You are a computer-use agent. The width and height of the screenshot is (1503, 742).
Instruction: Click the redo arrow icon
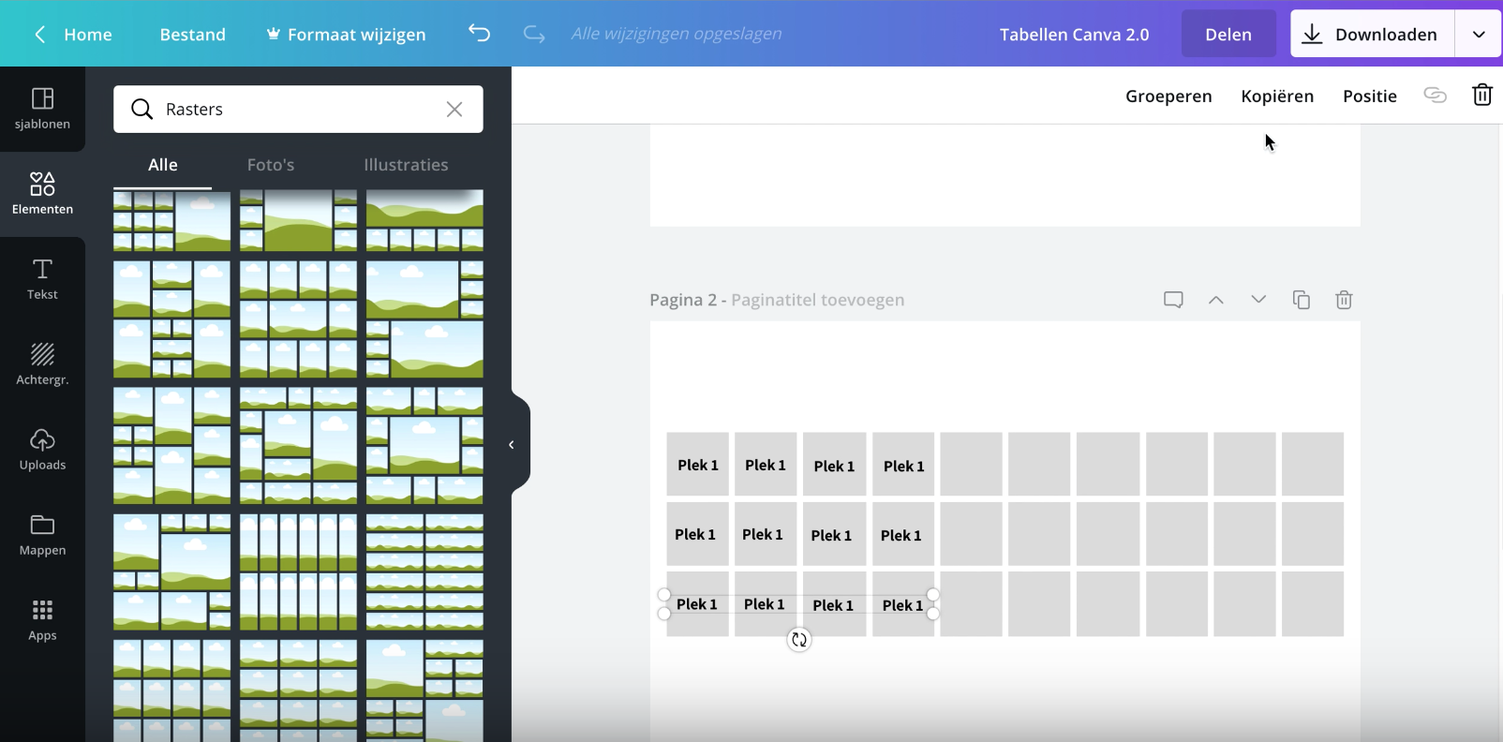(x=534, y=34)
